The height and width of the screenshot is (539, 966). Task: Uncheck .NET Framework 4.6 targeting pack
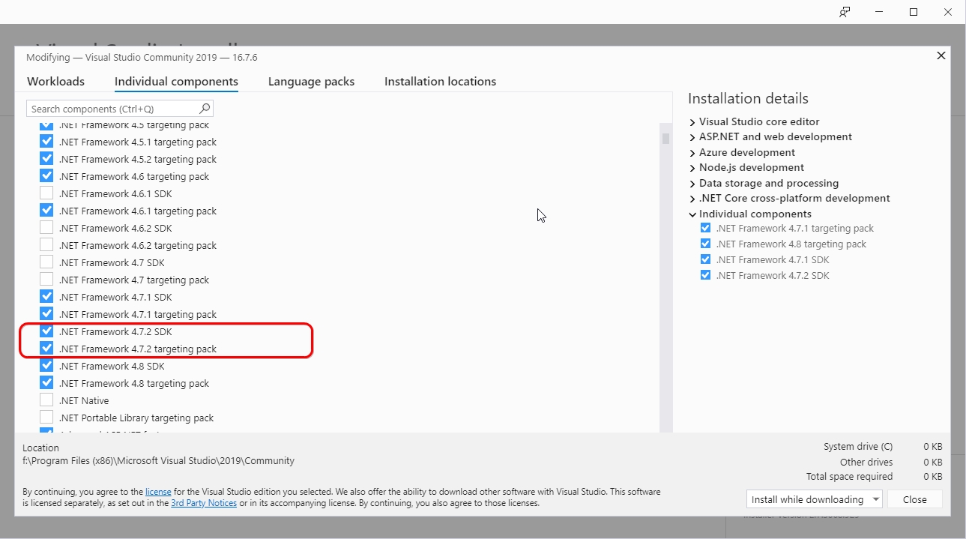click(46, 176)
